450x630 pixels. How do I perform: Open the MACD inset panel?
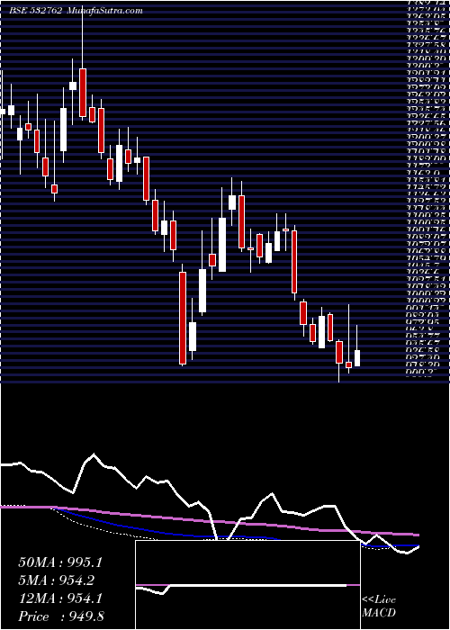click(x=247, y=585)
